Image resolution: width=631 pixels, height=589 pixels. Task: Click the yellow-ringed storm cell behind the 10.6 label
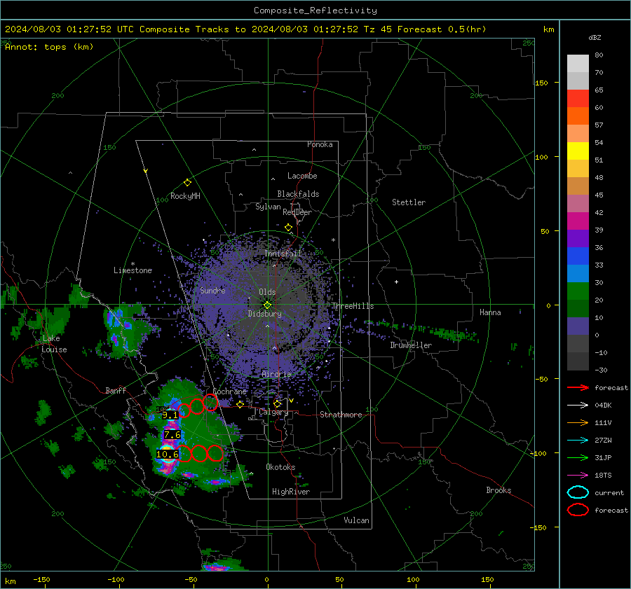[x=167, y=454]
